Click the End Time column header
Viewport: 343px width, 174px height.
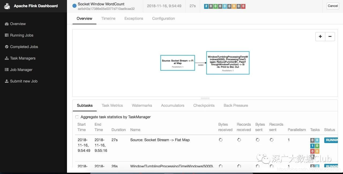tap(99, 127)
